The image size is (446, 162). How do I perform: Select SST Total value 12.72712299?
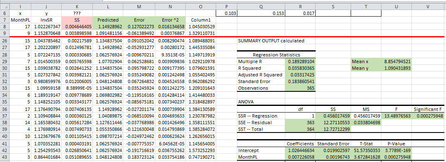(x=333, y=129)
